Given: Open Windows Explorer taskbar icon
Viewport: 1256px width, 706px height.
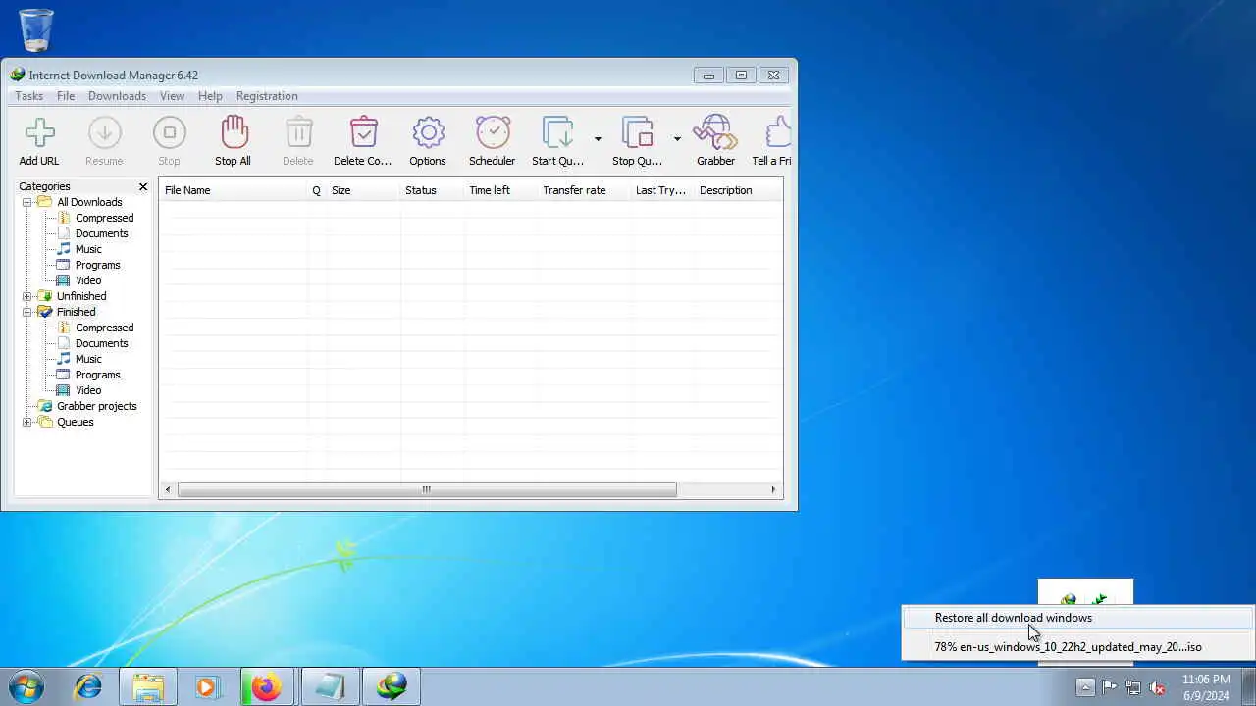Looking at the screenshot, I should (148, 686).
